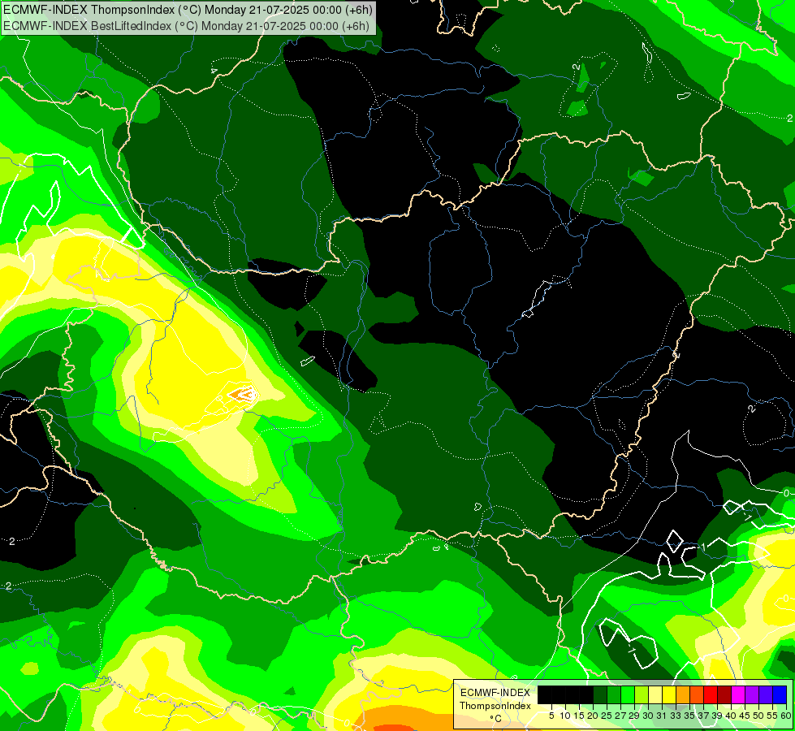The width and height of the screenshot is (795, 731).
Task: Click the legend tick value 37
Action: point(704,716)
